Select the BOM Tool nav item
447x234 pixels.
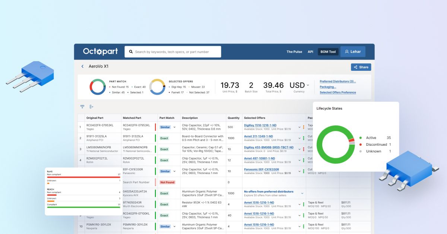[x=328, y=52]
